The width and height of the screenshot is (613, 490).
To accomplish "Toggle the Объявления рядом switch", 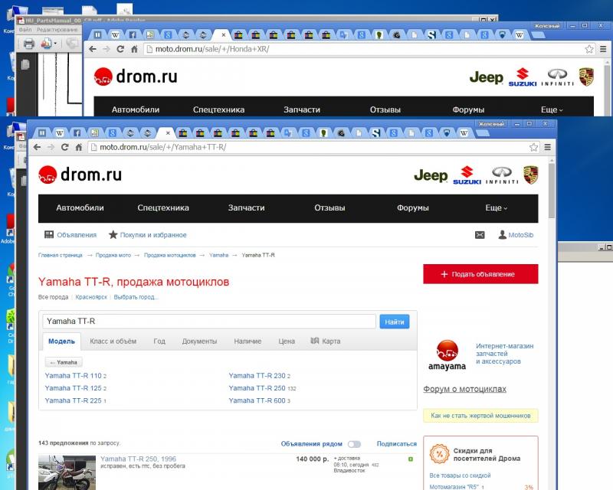I will point(355,444).
